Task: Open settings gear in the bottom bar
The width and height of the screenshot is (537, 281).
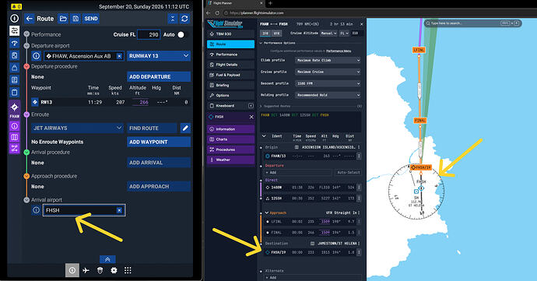Action: pyautogui.click(x=114, y=270)
